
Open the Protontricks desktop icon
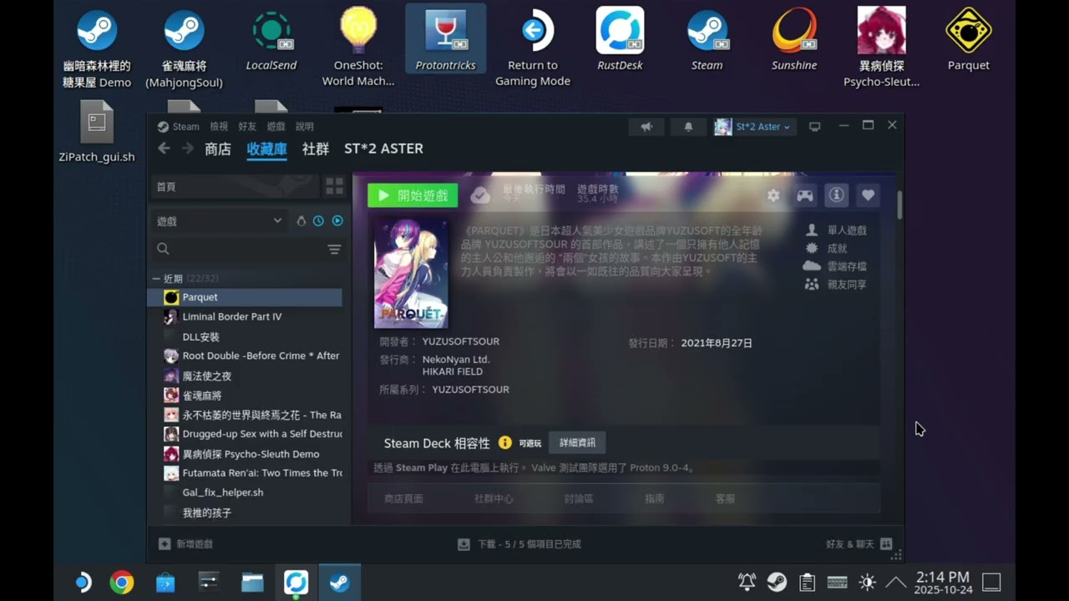(x=445, y=40)
